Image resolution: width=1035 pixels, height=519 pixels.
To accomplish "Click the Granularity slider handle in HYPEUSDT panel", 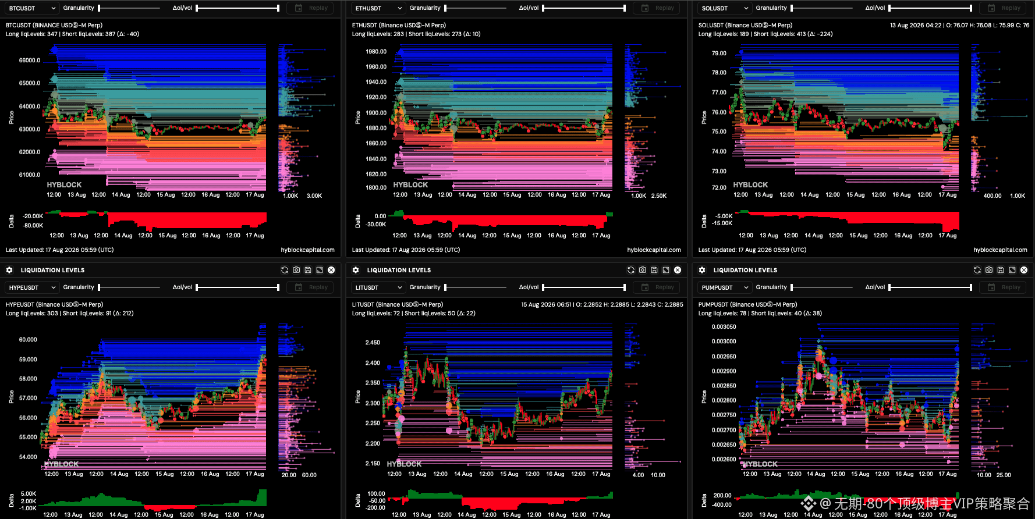I will coord(100,287).
